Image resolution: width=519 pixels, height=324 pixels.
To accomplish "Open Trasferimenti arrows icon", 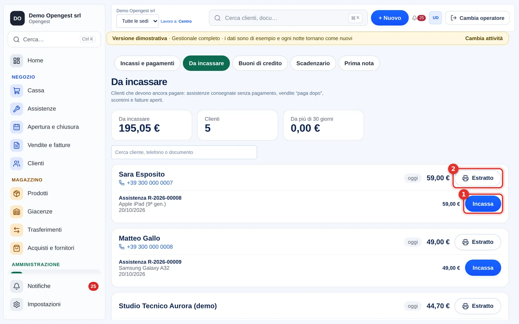I will [x=17, y=230].
